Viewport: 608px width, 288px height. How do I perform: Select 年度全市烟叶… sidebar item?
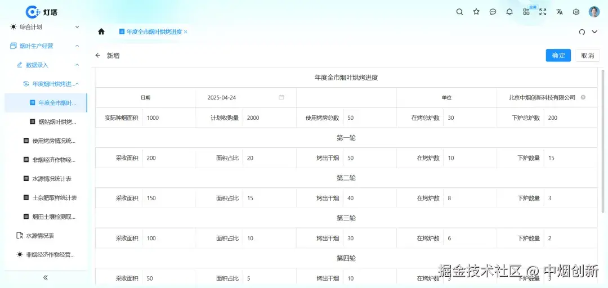(46, 103)
